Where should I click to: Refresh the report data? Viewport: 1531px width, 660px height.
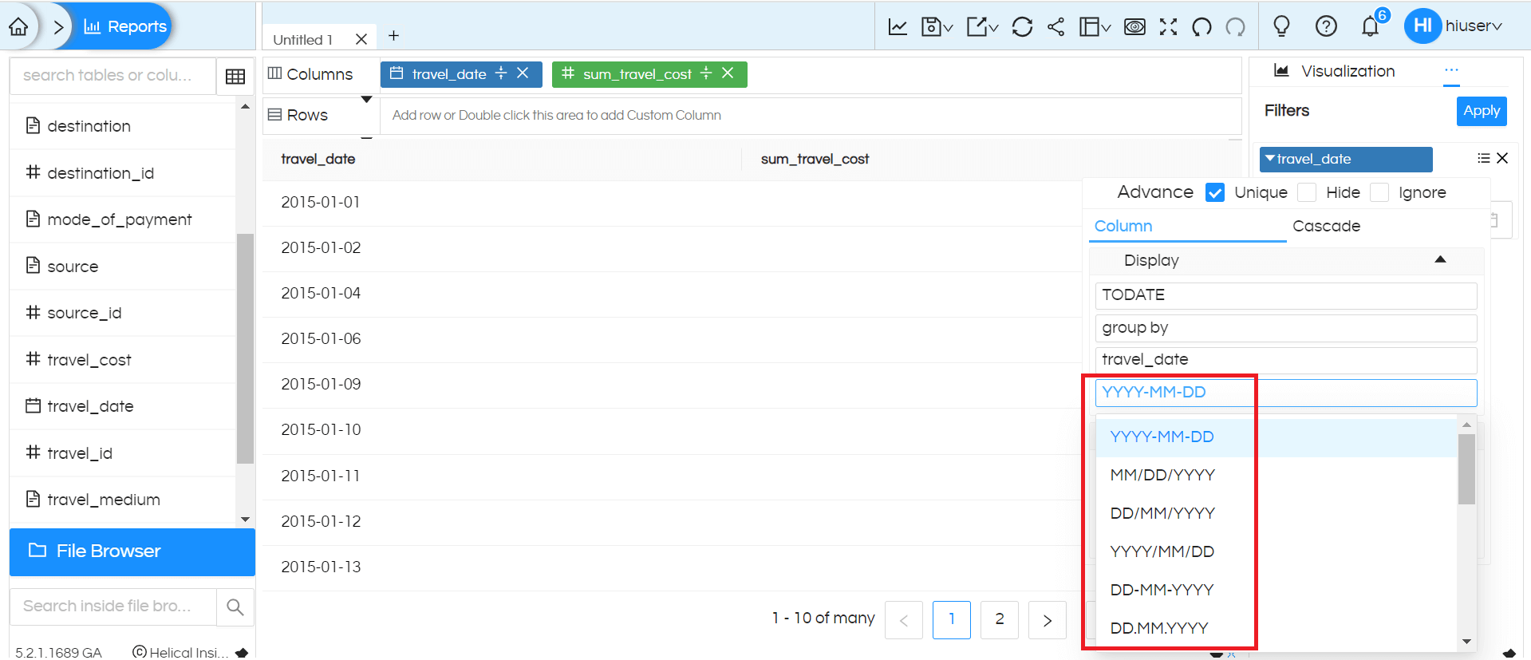point(1022,26)
